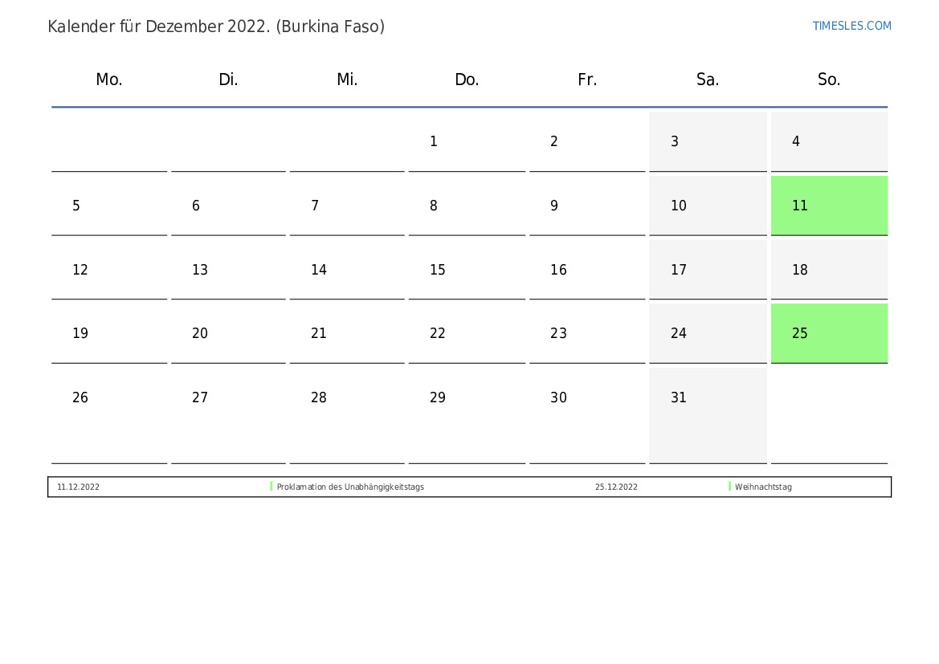Select day 31 in the calendar
This screenshot has width=939, height=664.
pyautogui.click(x=708, y=415)
